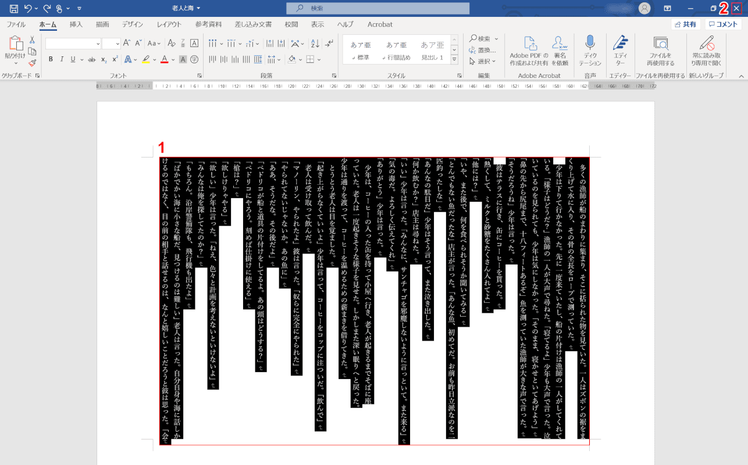Click the Share button
748x465 pixels.
(x=686, y=24)
